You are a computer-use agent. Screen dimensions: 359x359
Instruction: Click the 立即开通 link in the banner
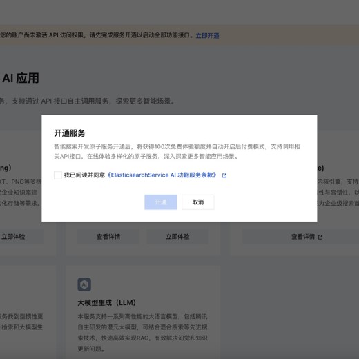point(207,36)
